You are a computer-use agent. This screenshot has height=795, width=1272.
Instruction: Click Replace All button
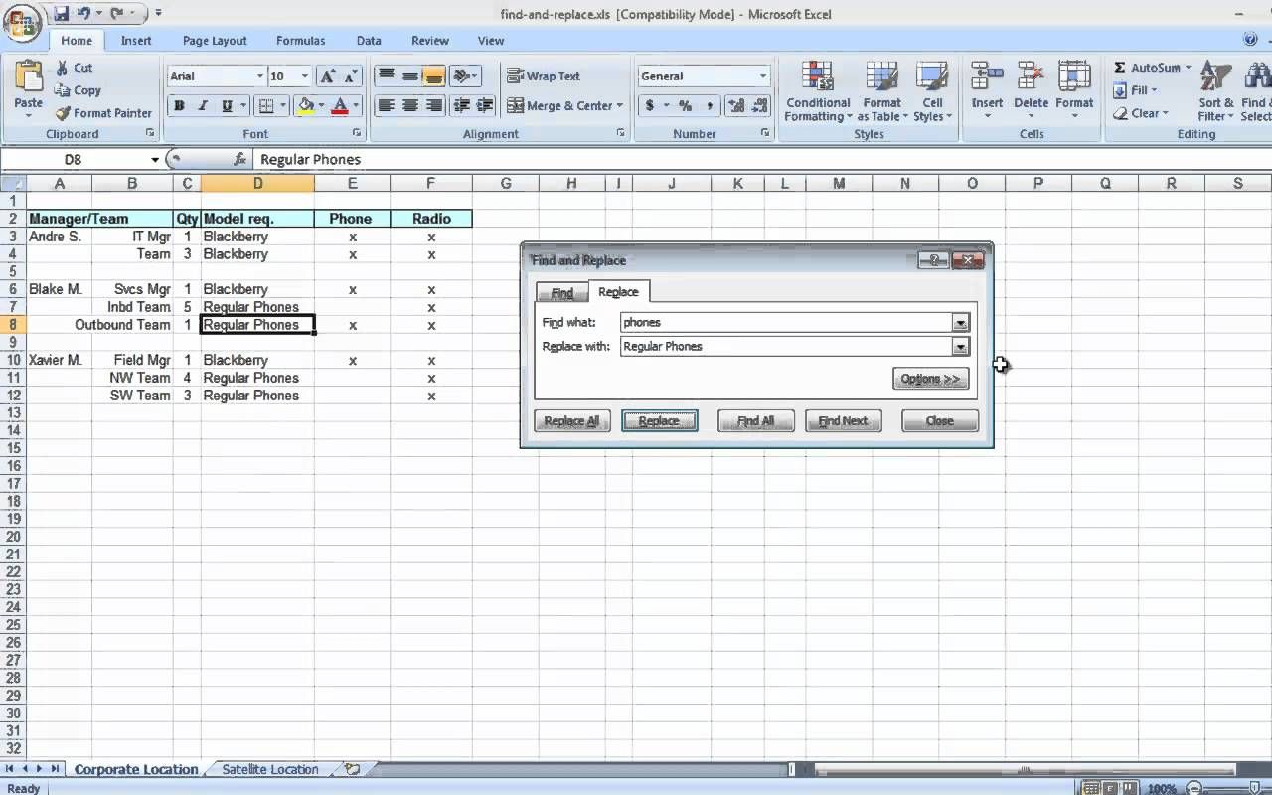click(571, 421)
